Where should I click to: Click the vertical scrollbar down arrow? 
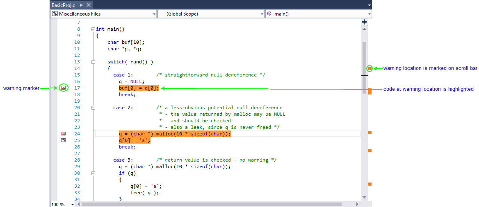coord(364,198)
